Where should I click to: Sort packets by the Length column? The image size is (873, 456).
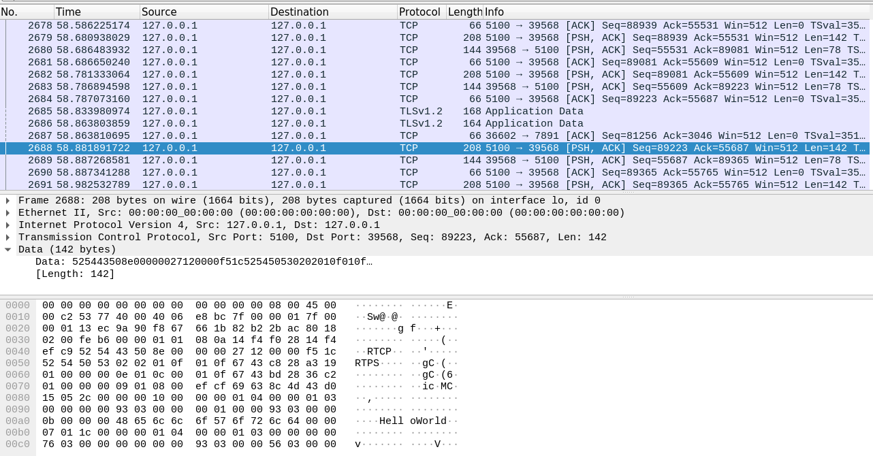tap(462, 12)
